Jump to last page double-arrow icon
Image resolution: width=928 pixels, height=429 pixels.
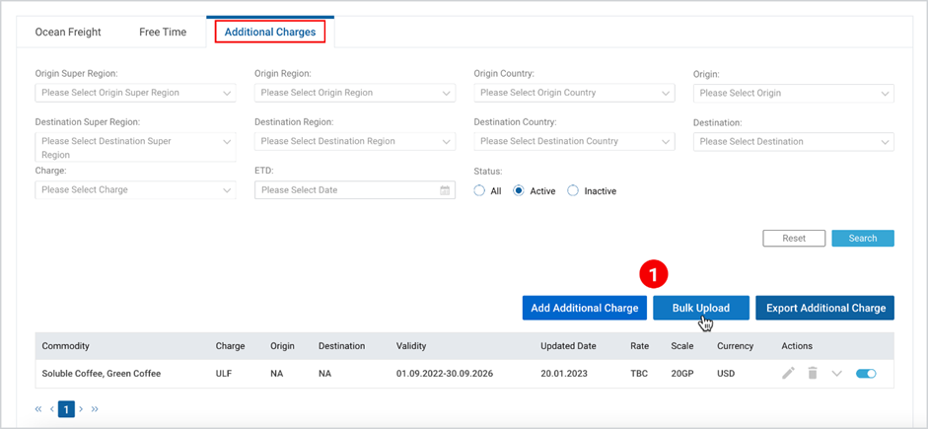click(x=95, y=409)
